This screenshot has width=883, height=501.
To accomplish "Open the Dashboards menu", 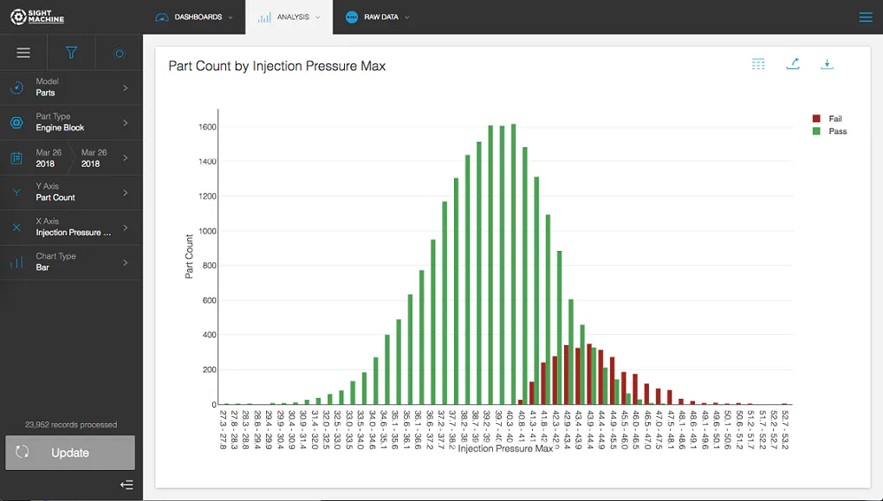I will pyautogui.click(x=194, y=17).
